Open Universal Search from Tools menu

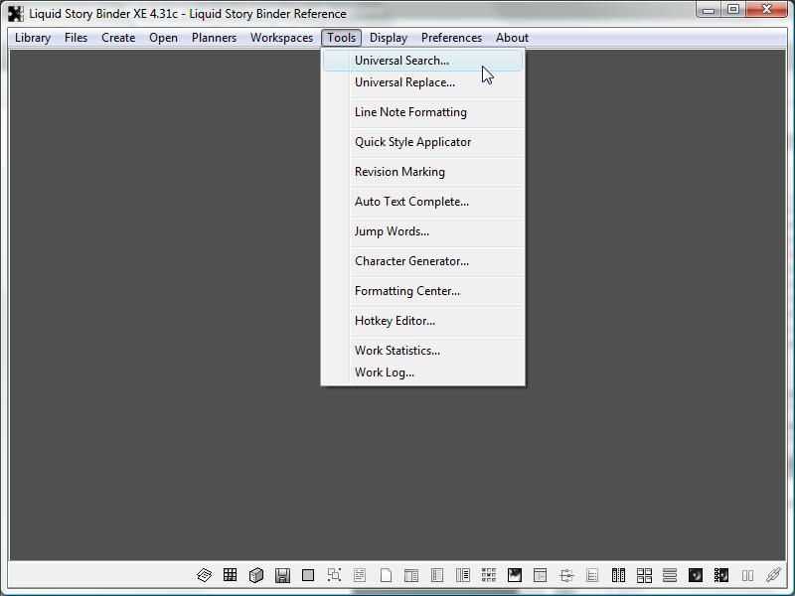coord(401,61)
